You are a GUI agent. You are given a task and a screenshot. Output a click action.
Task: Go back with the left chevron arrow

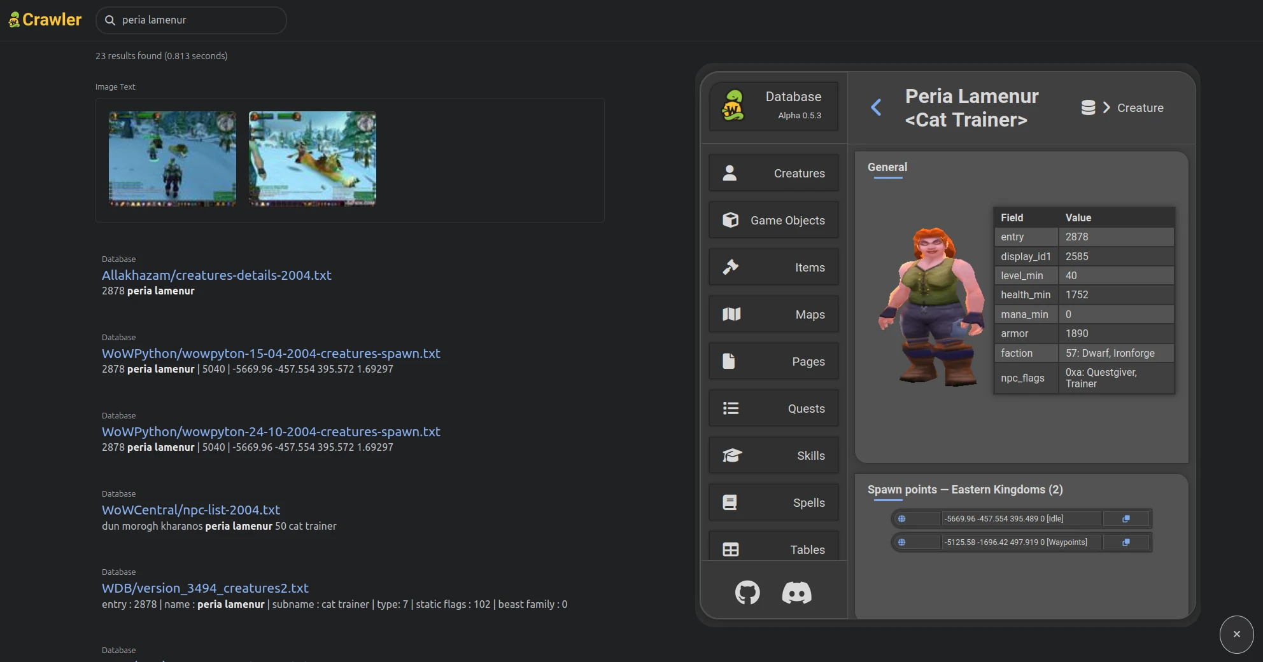877,107
